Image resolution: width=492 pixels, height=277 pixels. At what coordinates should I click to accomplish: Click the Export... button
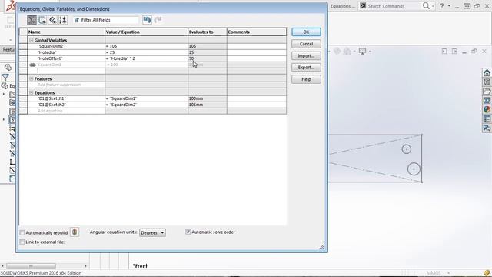coord(306,68)
